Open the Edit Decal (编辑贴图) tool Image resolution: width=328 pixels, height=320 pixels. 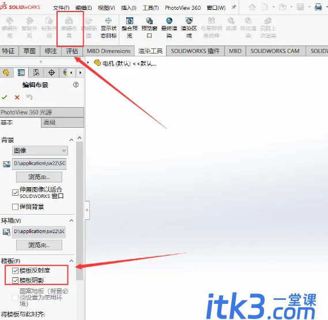(x=89, y=28)
